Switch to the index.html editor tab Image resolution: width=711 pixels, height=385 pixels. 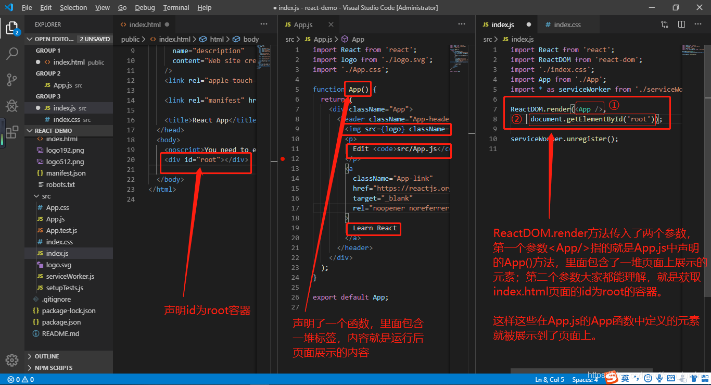point(145,24)
